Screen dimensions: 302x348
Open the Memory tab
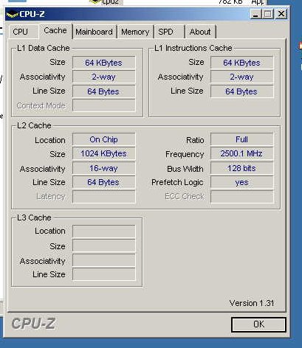[x=135, y=32]
